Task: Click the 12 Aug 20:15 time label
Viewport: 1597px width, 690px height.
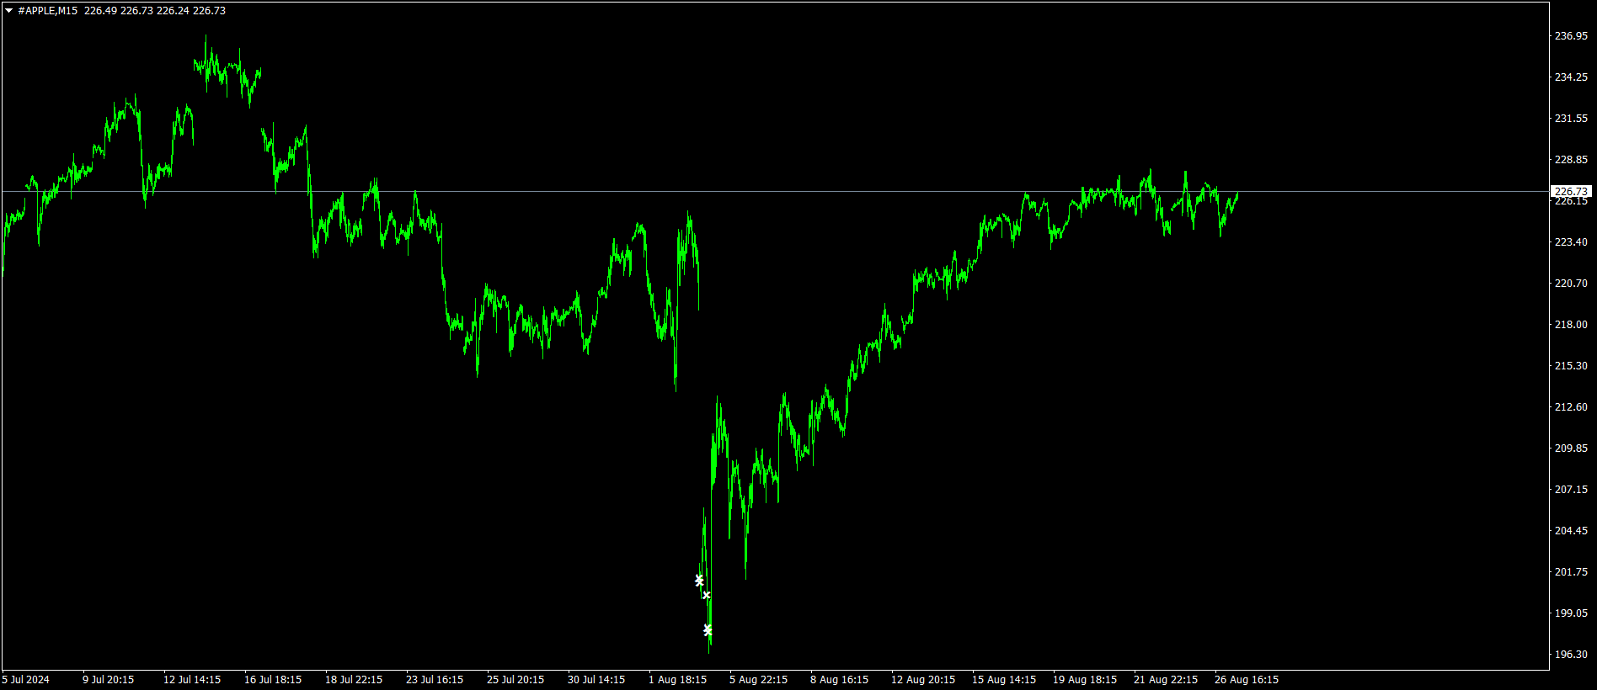Action: pos(923,680)
